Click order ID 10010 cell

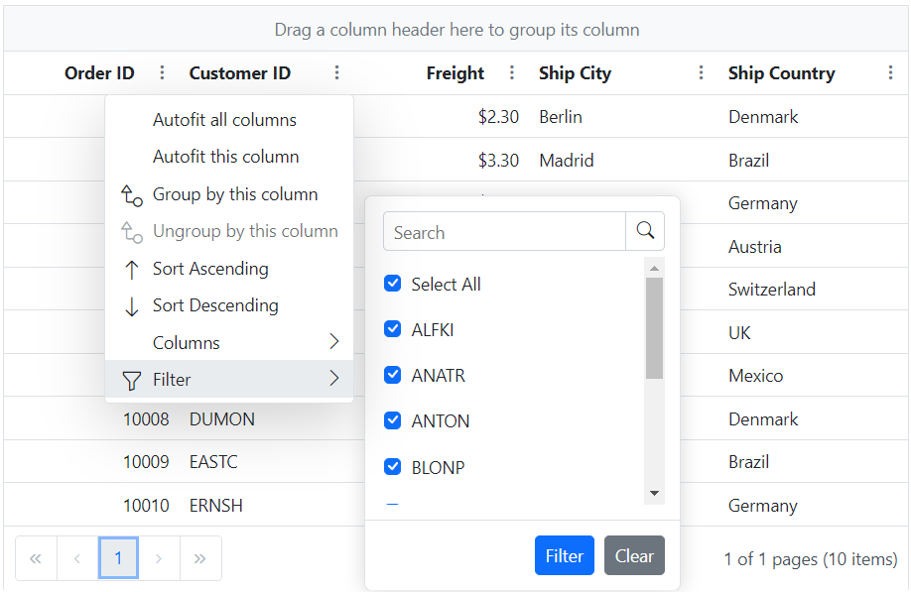[x=146, y=506]
